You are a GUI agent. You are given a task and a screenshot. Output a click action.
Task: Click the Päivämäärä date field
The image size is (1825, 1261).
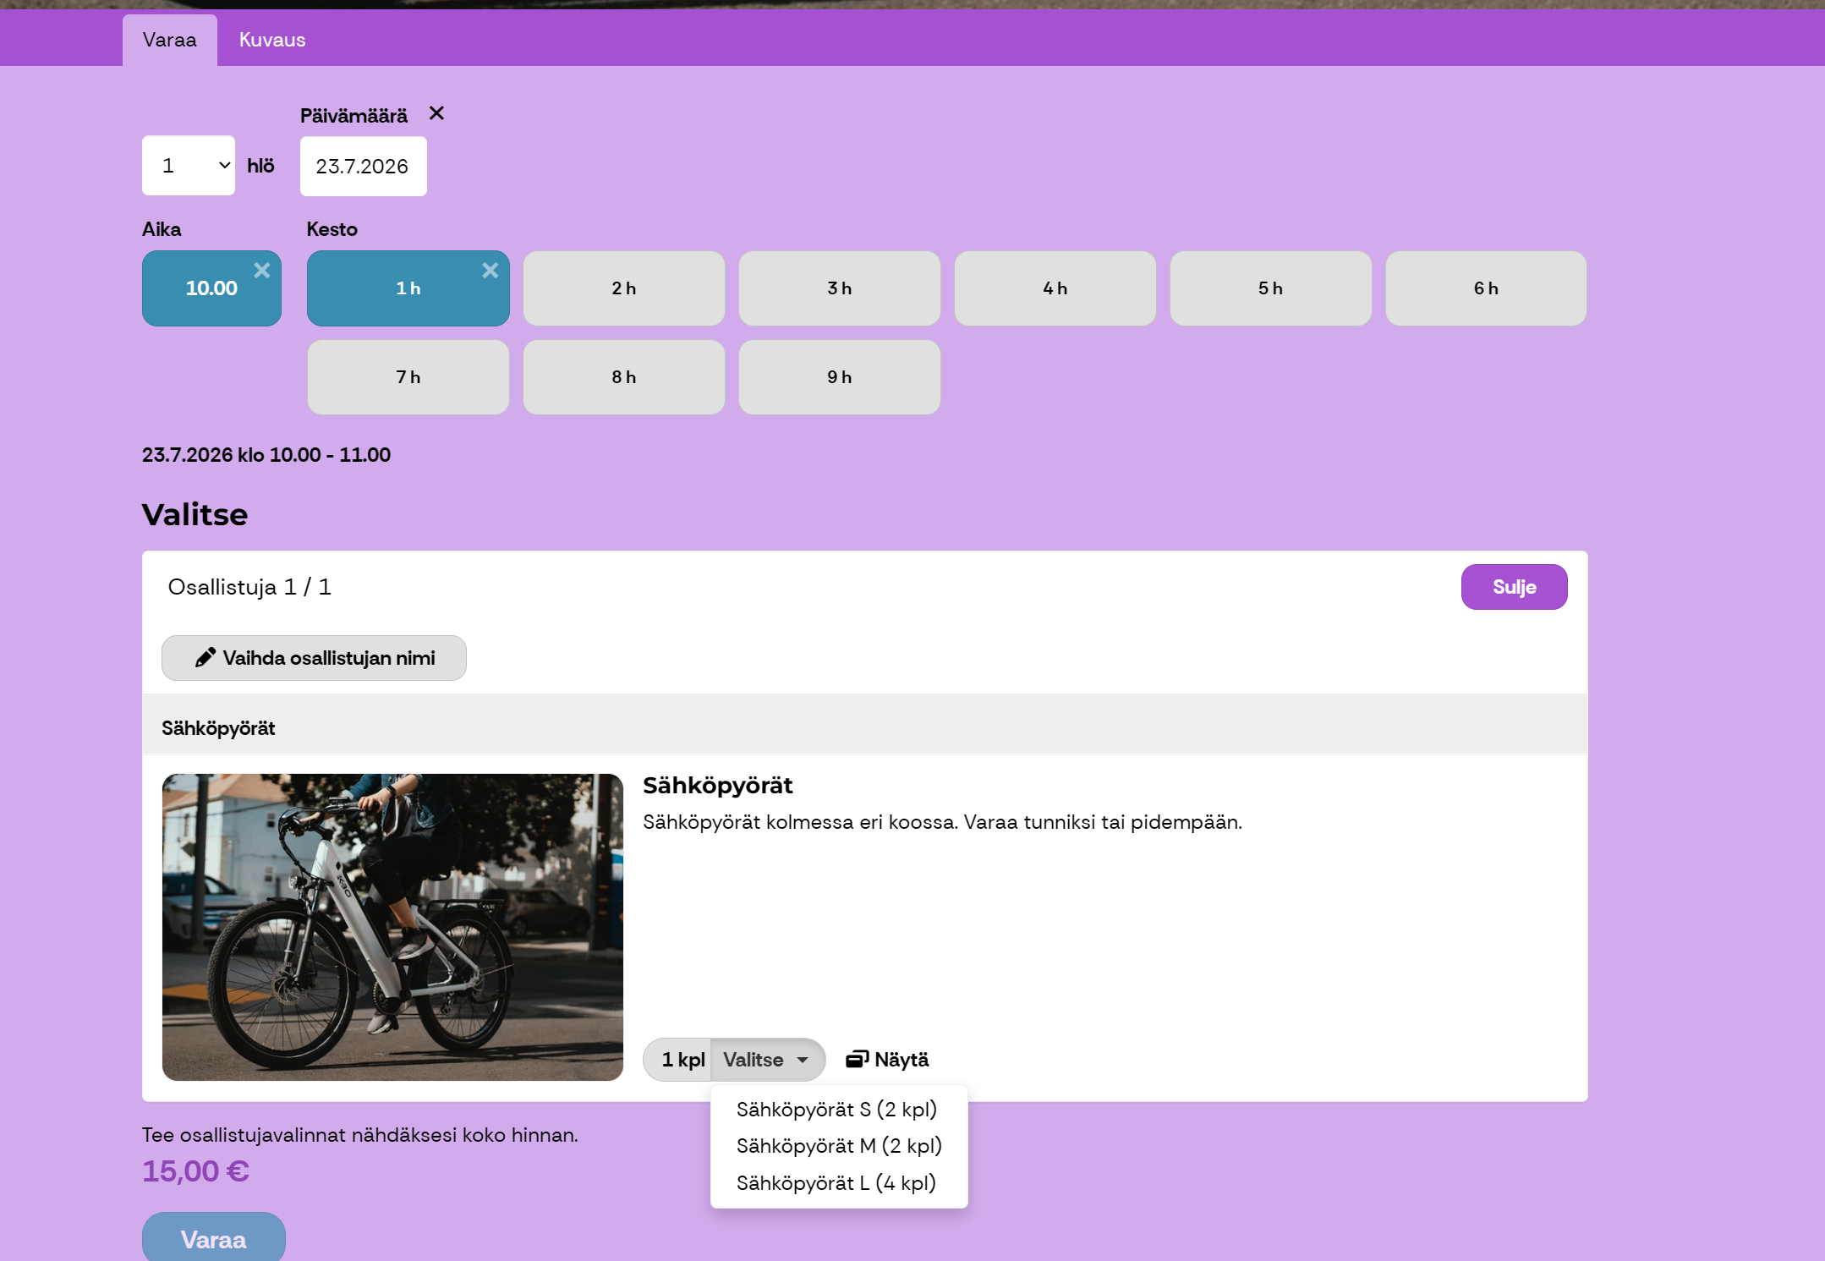click(364, 167)
